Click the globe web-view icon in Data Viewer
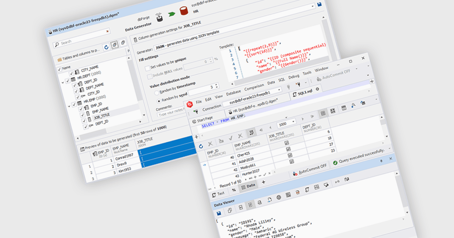The height and width of the screenshot is (238, 454). [x=279, y=197]
